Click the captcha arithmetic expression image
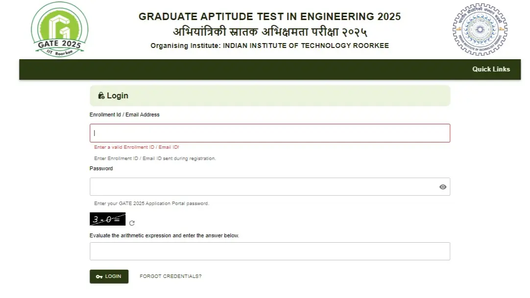Screen dimensions: 530x298 pyautogui.click(x=107, y=219)
